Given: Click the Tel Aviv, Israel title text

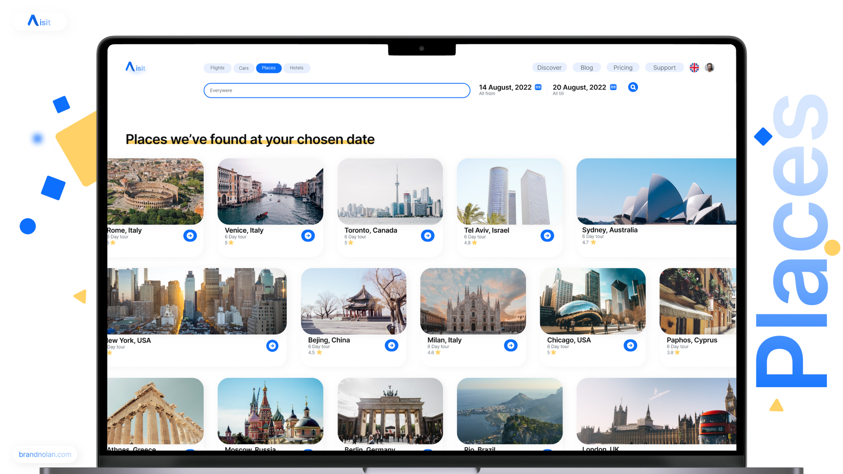Looking at the screenshot, I should [x=486, y=230].
